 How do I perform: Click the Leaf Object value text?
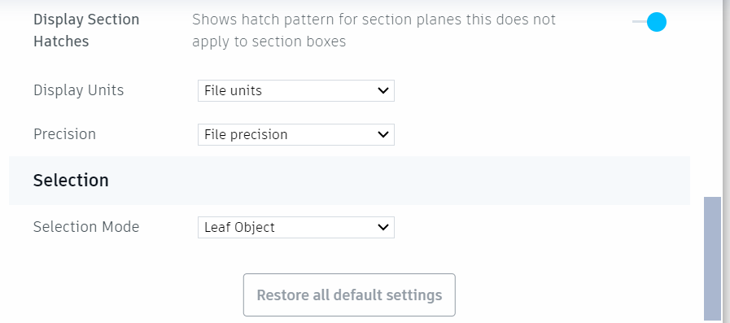240,227
